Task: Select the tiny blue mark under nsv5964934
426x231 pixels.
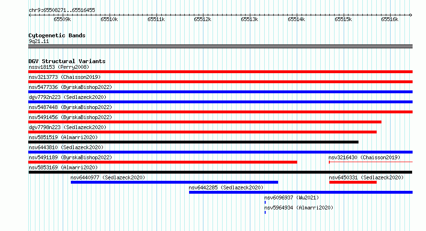Action: click(x=265, y=212)
